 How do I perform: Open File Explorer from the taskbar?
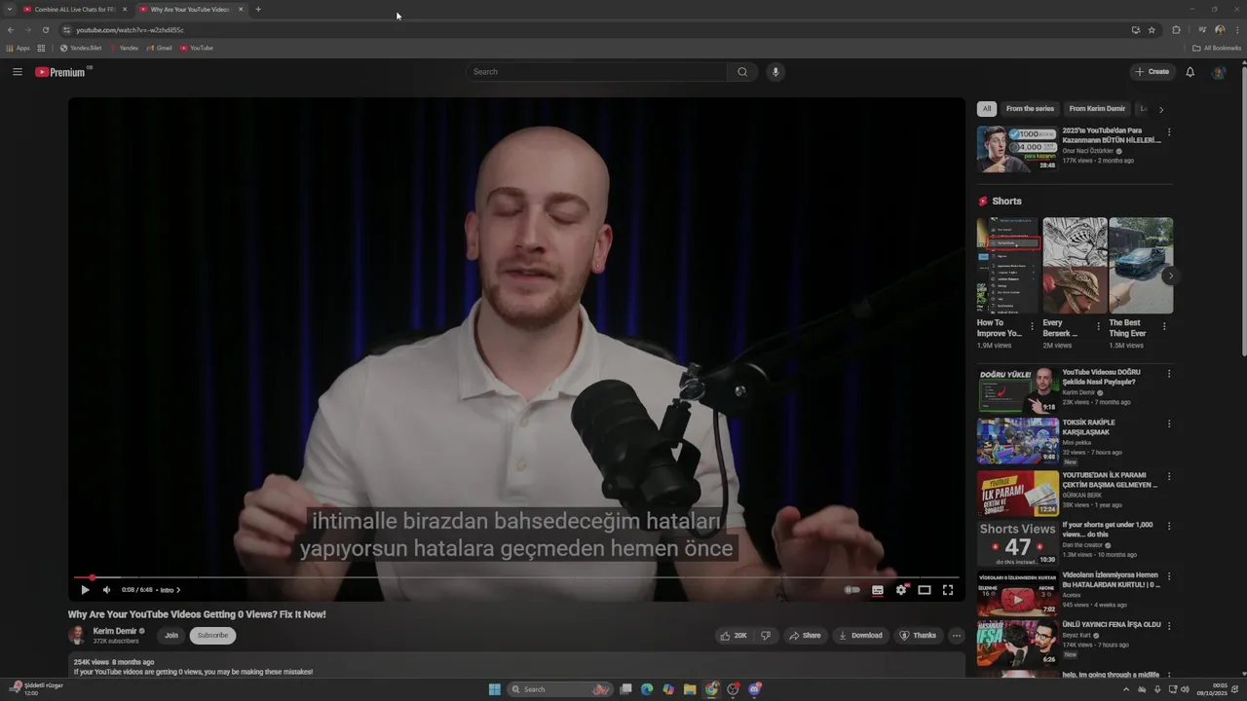click(690, 689)
